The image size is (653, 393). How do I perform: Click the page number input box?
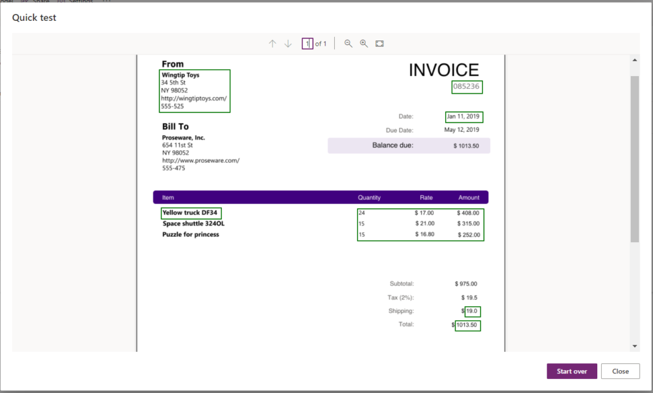(307, 44)
